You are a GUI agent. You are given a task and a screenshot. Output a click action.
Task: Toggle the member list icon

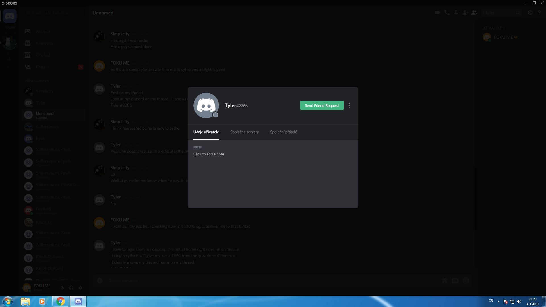pos(474,13)
